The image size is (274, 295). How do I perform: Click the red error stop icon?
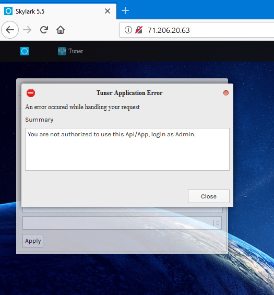click(x=31, y=93)
